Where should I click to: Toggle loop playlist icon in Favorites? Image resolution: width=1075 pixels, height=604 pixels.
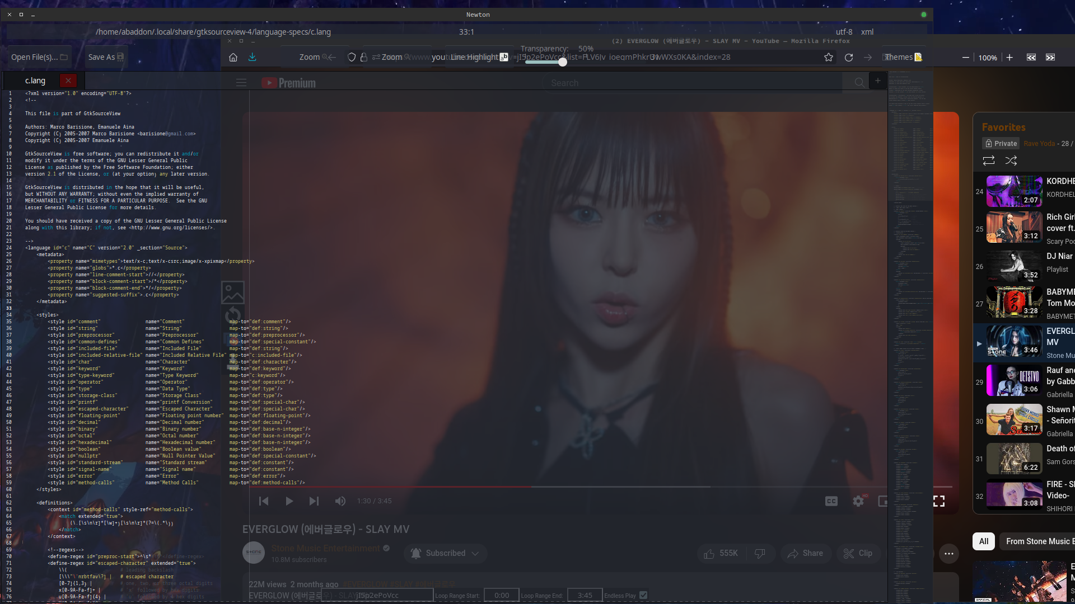pyautogui.click(x=989, y=161)
